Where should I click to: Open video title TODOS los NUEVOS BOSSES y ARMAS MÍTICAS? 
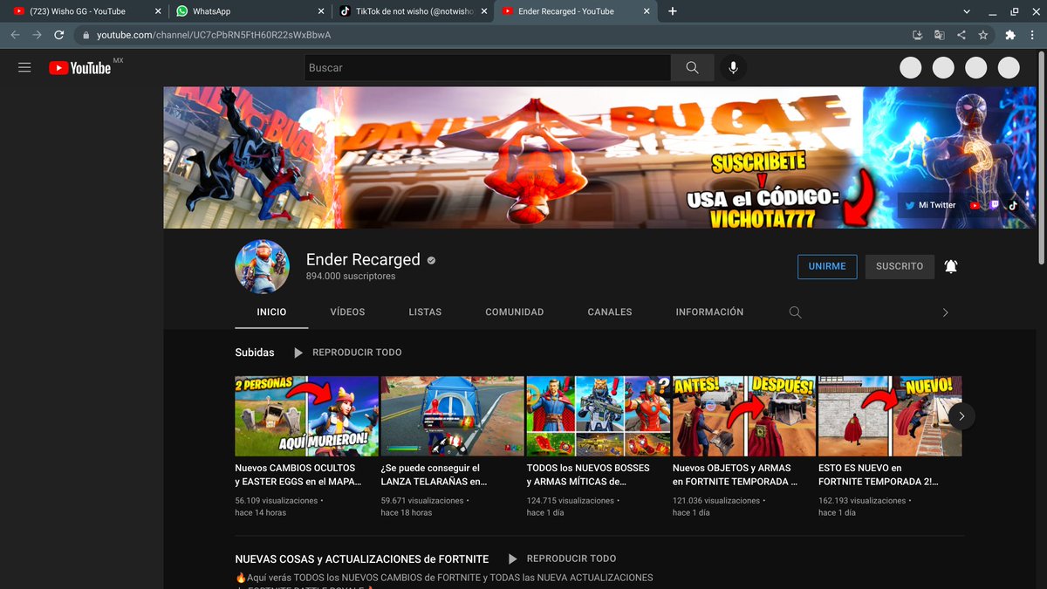pos(588,475)
